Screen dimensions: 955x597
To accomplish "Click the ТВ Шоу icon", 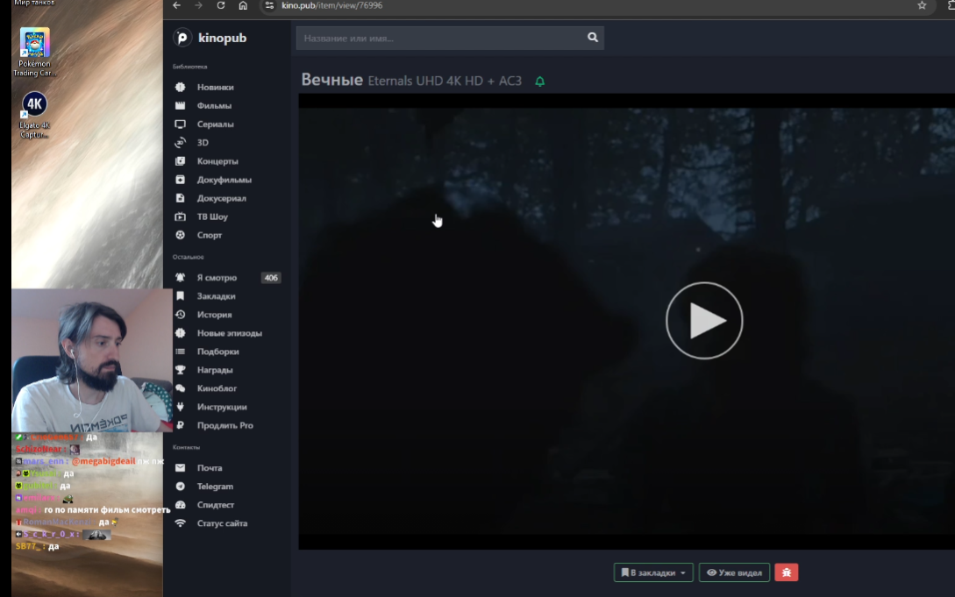I will [x=181, y=217].
